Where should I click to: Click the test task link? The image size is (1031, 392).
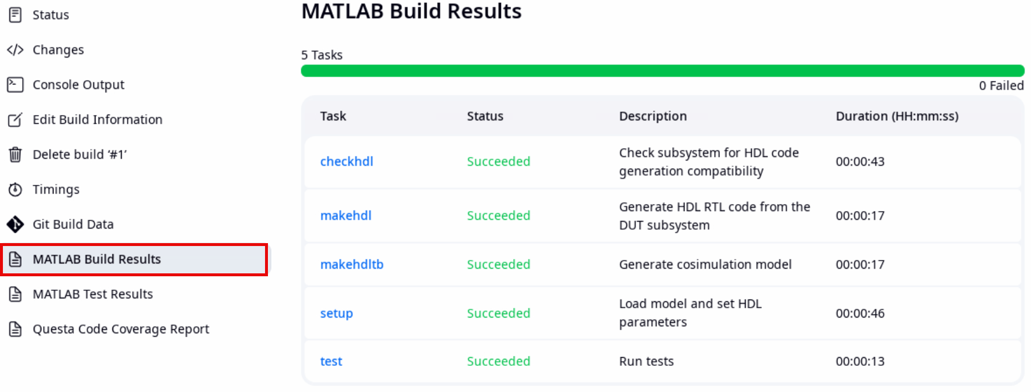pyautogui.click(x=331, y=361)
